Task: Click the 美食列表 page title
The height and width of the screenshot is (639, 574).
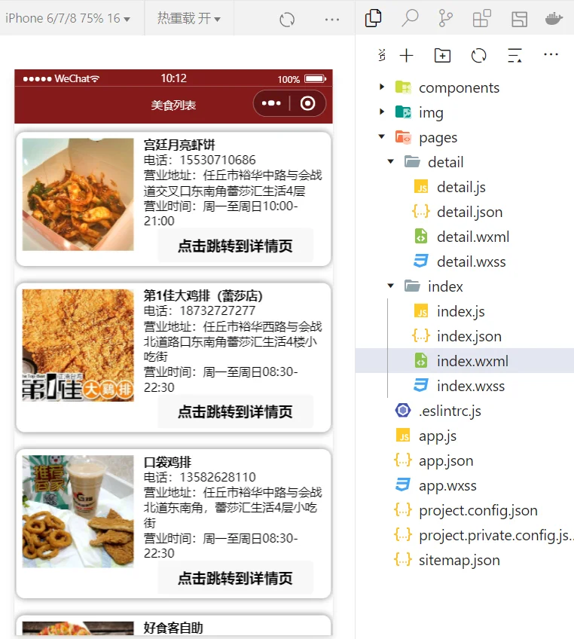Action: 173,105
